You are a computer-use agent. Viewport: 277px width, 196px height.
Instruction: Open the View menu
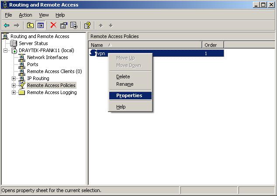pos(44,15)
